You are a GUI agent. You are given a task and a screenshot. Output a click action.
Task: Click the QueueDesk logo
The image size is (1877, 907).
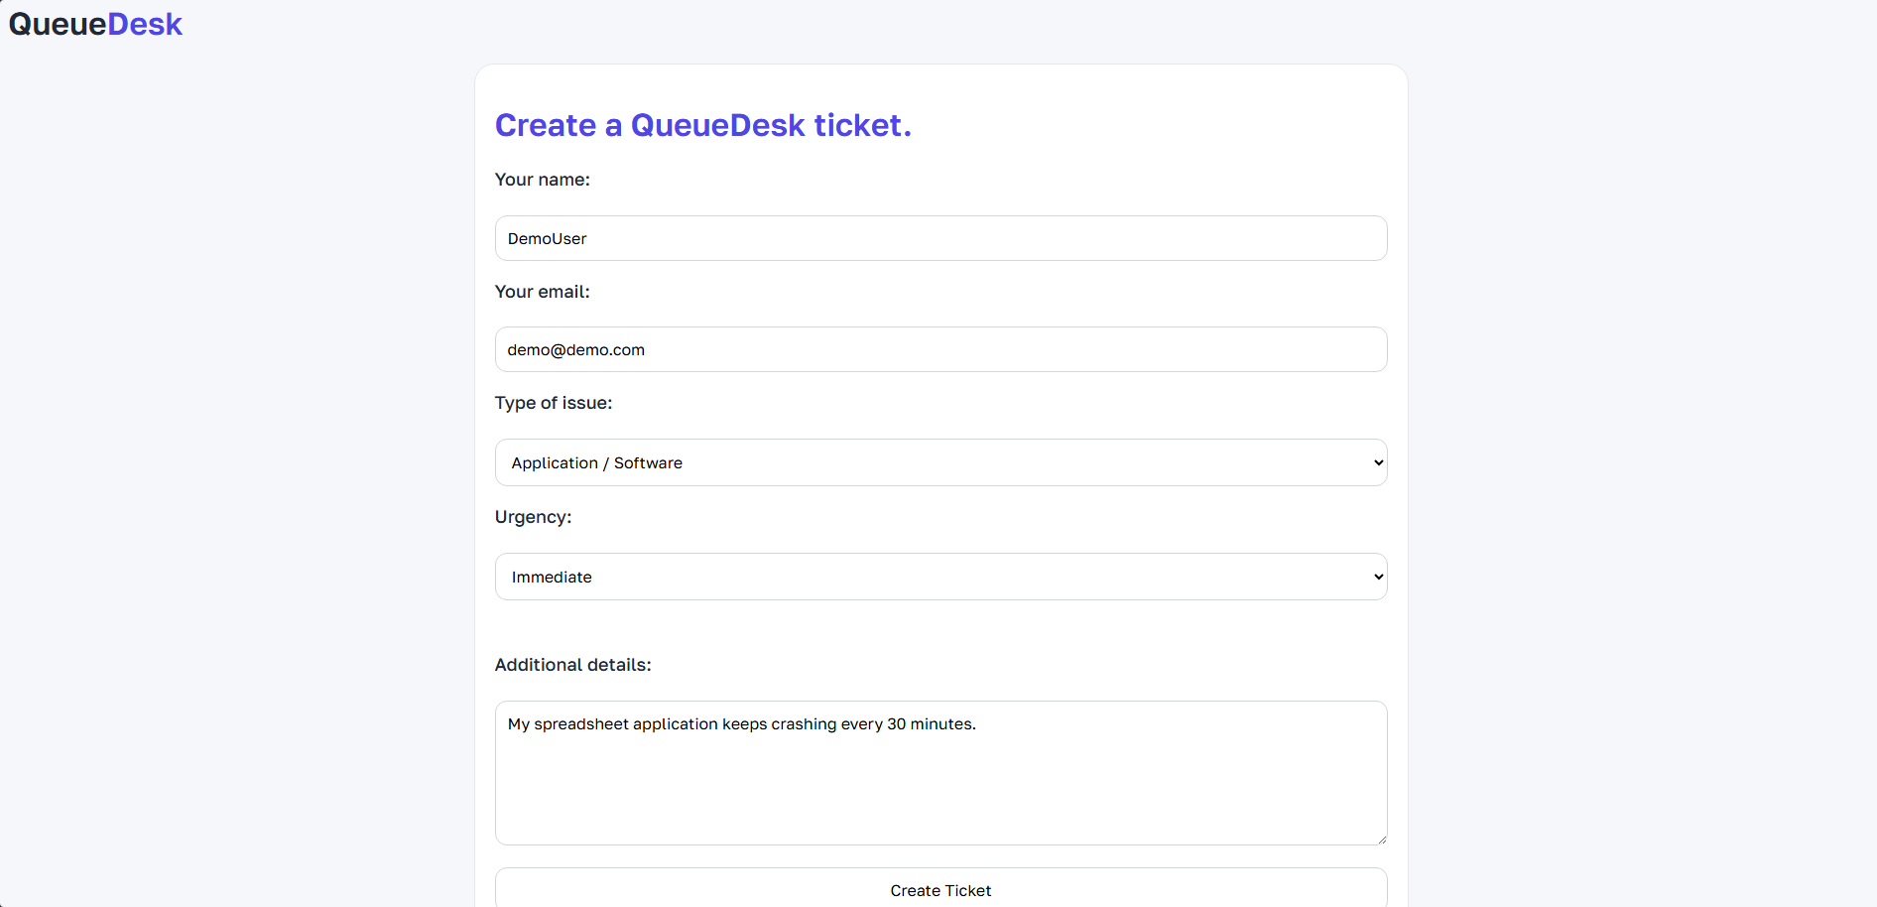[95, 24]
